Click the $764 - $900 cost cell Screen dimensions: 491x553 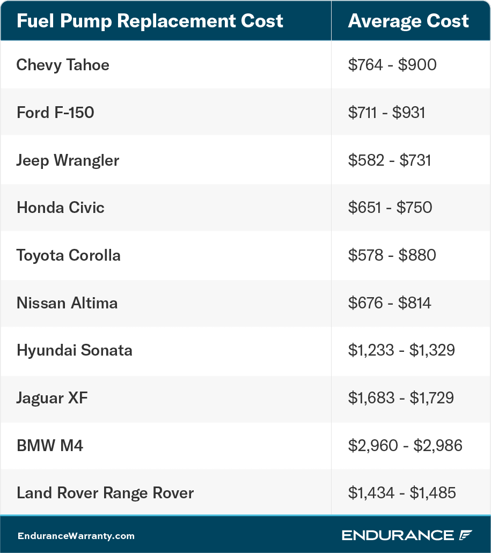tap(392, 65)
